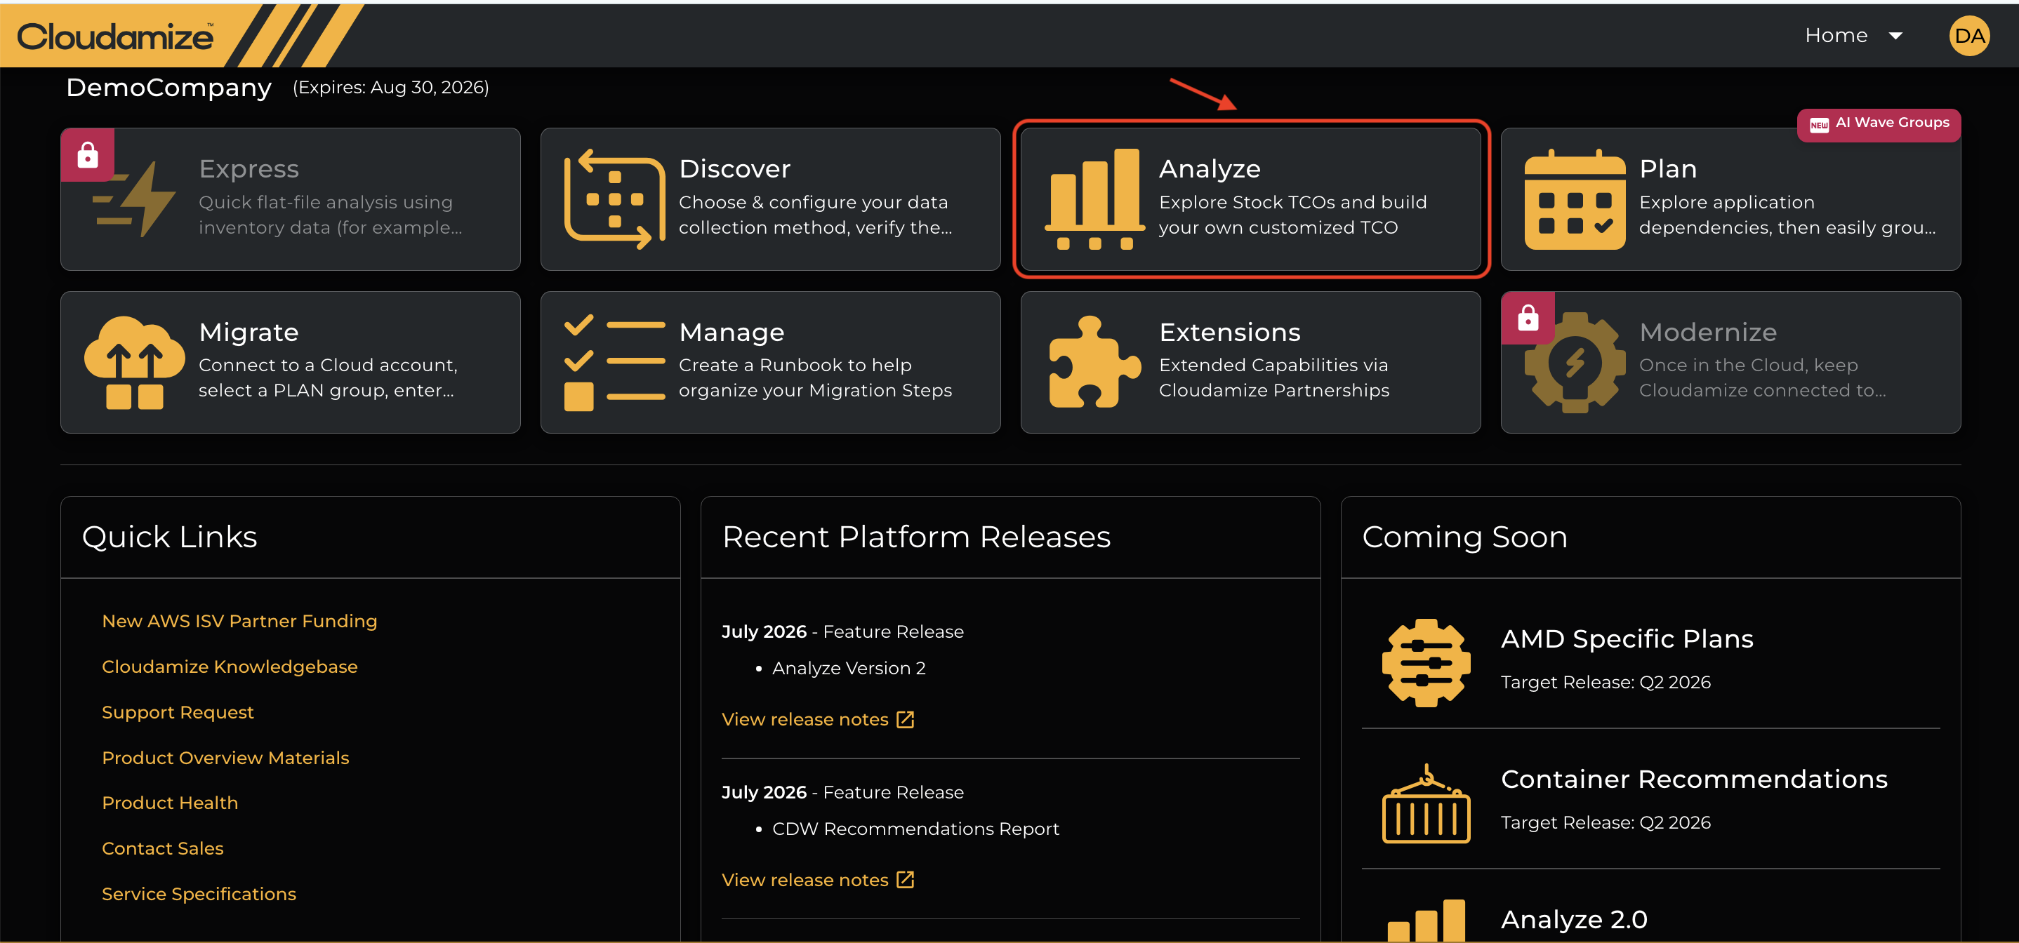Open the Migrate module title
This screenshot has height=943, width=2019.
[x=249, y=332]
